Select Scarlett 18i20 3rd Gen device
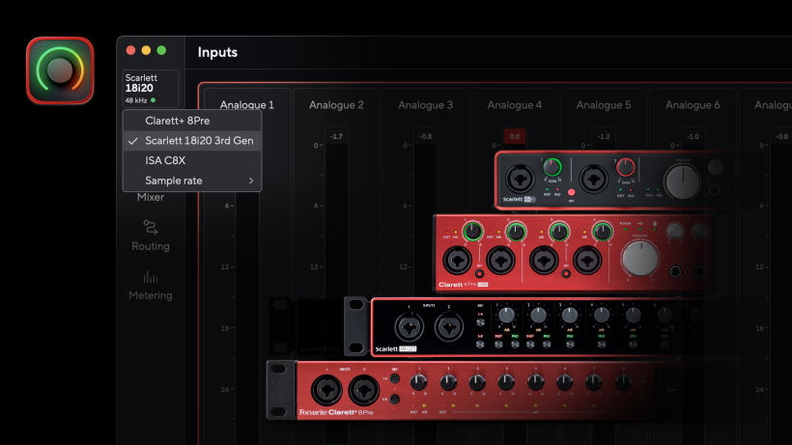This screenshot has width=792, height=445. coord(192,141)
